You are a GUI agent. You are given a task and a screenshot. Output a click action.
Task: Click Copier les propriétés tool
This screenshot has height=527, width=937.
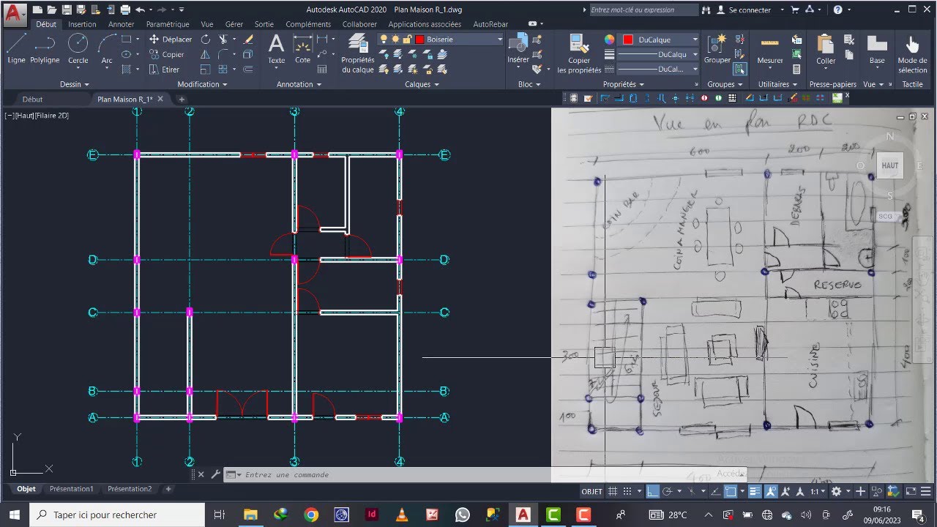(x=579, y=53)
